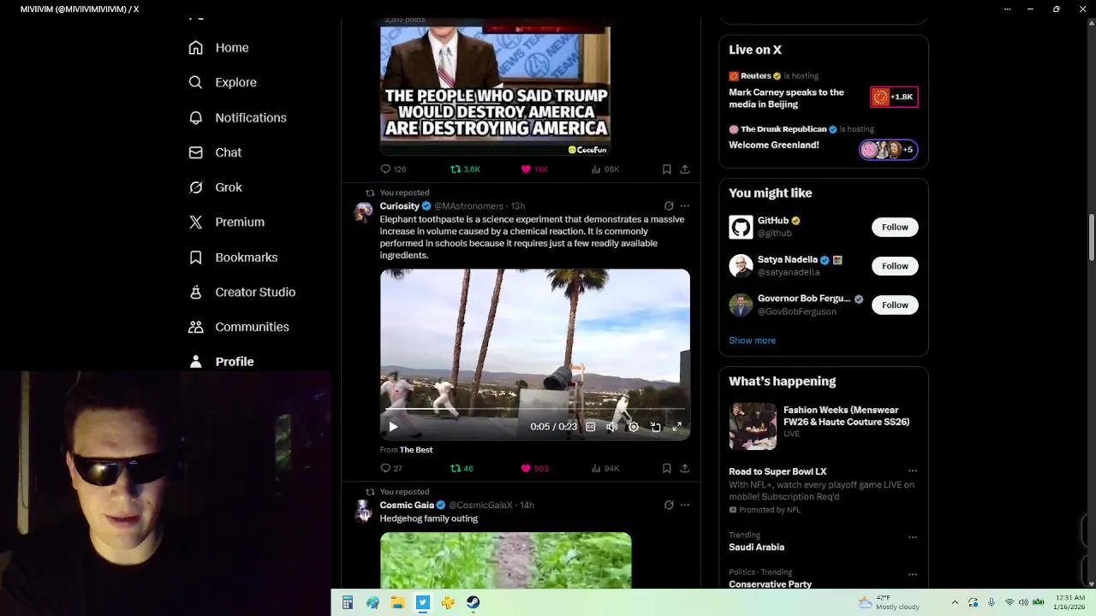Open Calculator from the taskbar
The width and height of the screenshot is (1096, 616).
(x=347, y=603)
